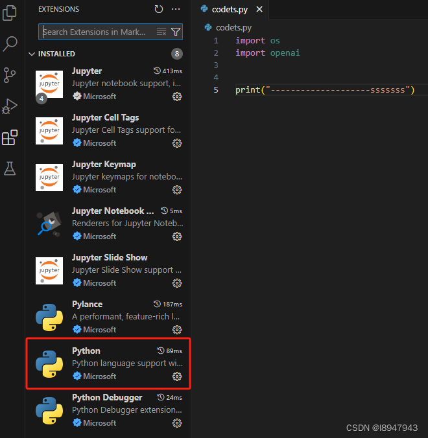Open the Explorer view in activity bar
428x438 pixels.
[x=10, y=13]
